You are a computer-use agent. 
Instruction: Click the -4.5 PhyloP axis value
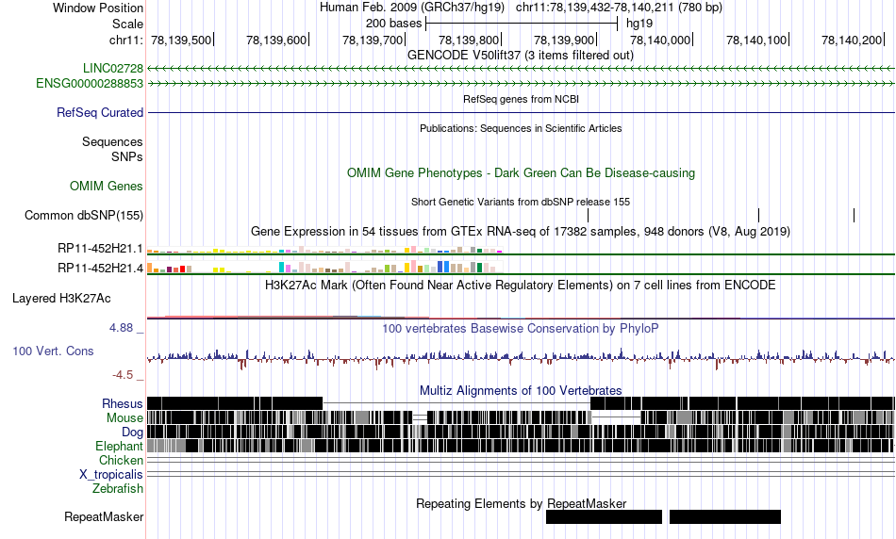123,375
